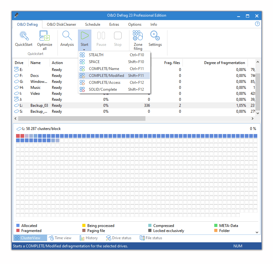Screen dimensions: 273x264
Task: Click the Start play icon
Action: (85, 35)
